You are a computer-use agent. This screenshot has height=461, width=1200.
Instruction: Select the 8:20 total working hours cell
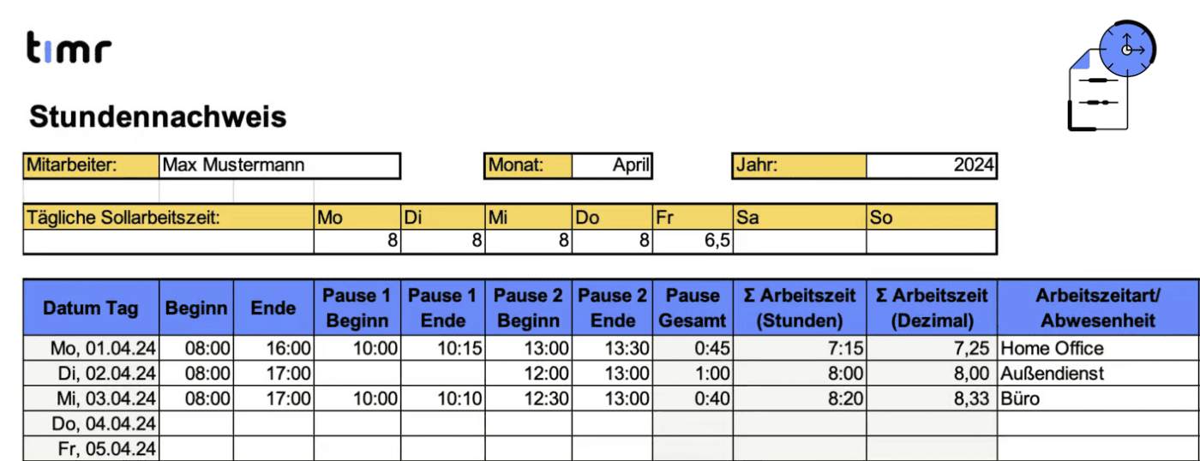tap(800, 398)
